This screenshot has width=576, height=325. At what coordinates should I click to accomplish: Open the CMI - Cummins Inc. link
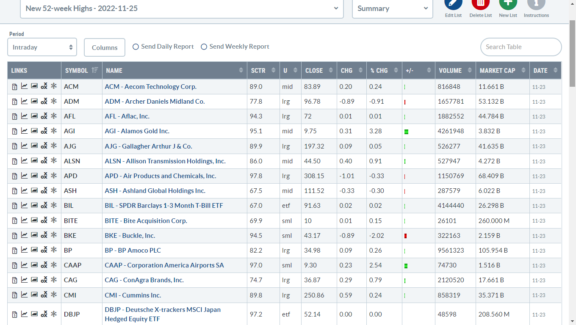coord(133,295)
